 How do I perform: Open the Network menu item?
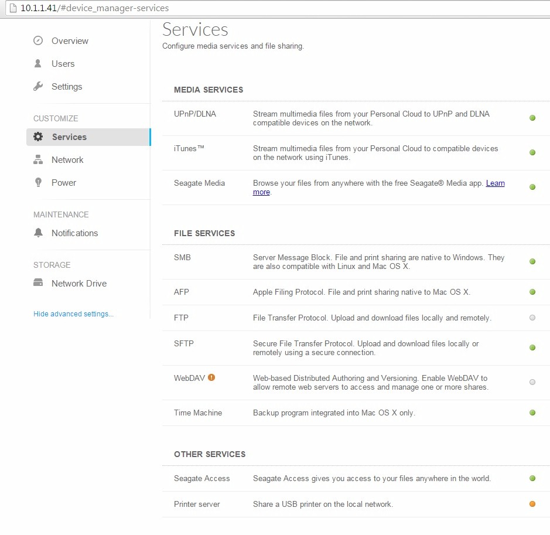tap(67, 159)
